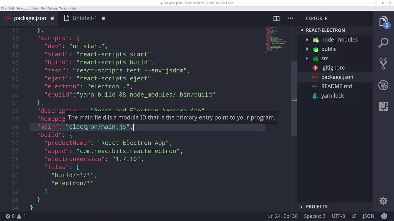Image resolution: width=394 pixels, height=221 pixels.
Task: Open the Tasks menu
Action: [63, 8]
